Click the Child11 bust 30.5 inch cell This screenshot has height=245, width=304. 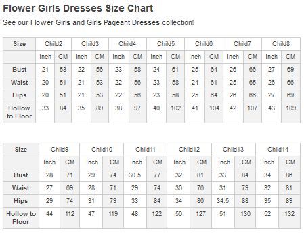click(135, 175)
